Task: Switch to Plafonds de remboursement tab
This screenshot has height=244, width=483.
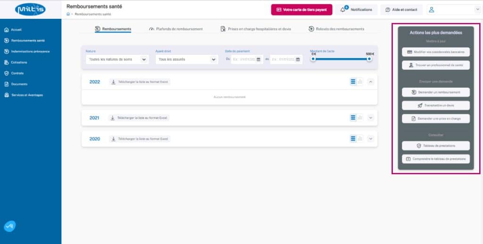Action: click(175, 29)
